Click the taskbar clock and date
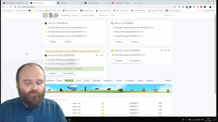218x122 pixels. (208, 120)
